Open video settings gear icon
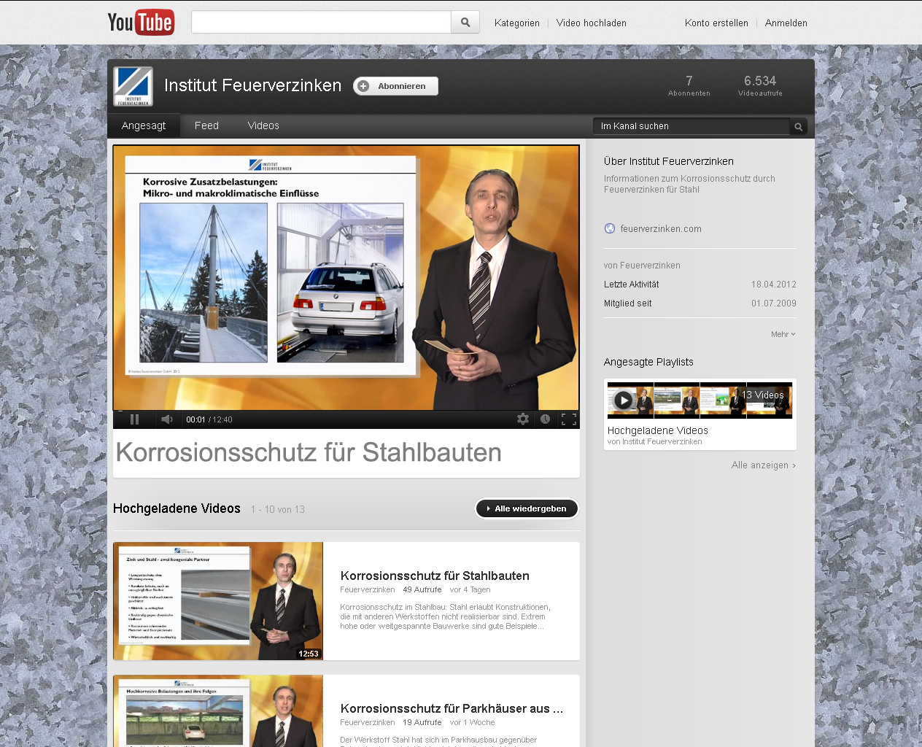The height and width of the screenshot is (747, 922). click(x=523, y=419)
